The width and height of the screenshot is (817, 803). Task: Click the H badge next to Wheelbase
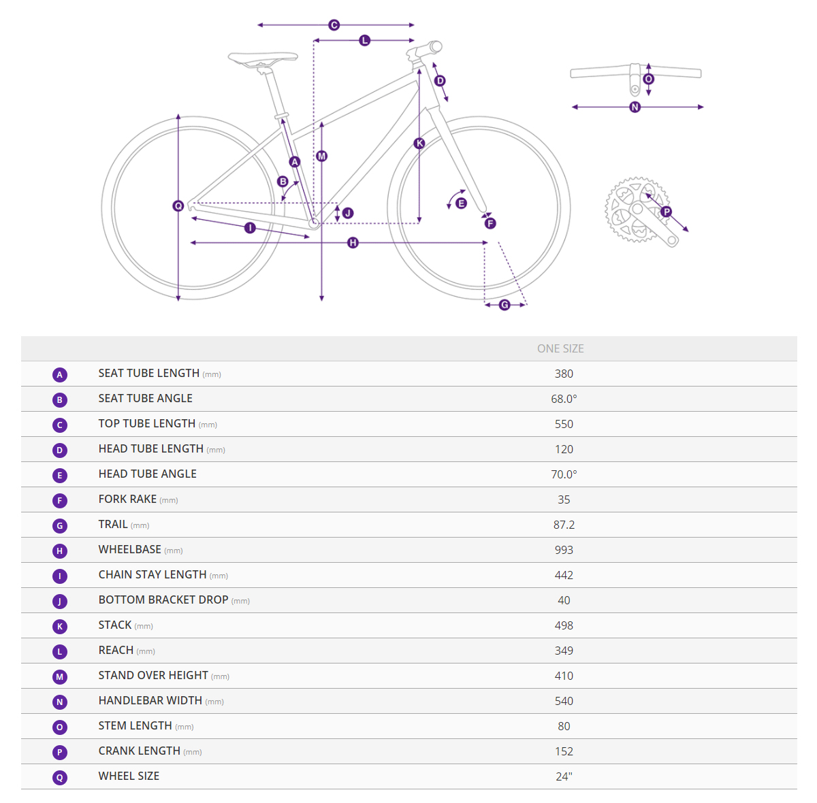click(60, 551)
